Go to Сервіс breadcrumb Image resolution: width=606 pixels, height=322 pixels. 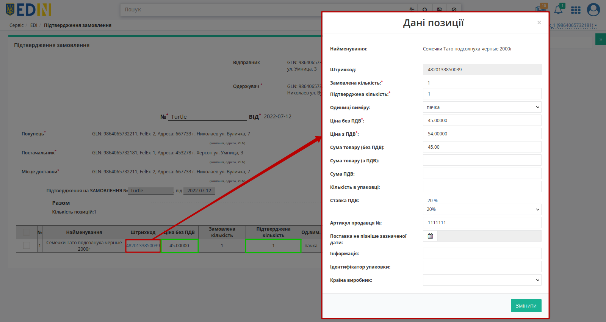(17, 25)
